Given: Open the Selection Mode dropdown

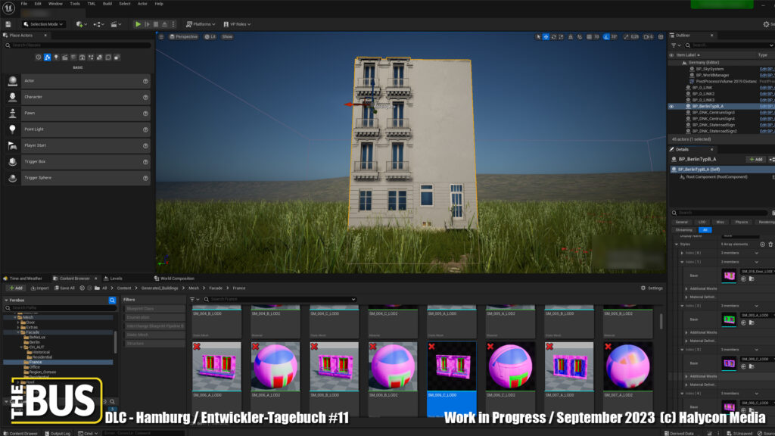Looking at the screenshot, I should click(43, 24).
